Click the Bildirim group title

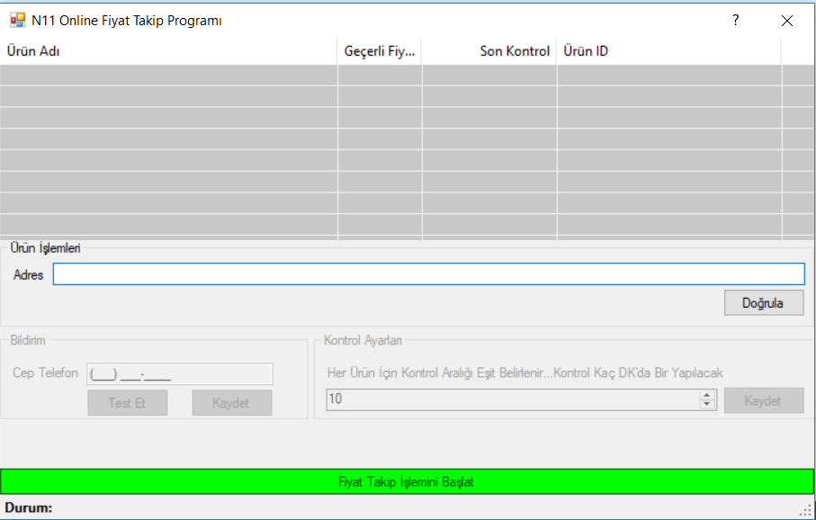[28, 340]
